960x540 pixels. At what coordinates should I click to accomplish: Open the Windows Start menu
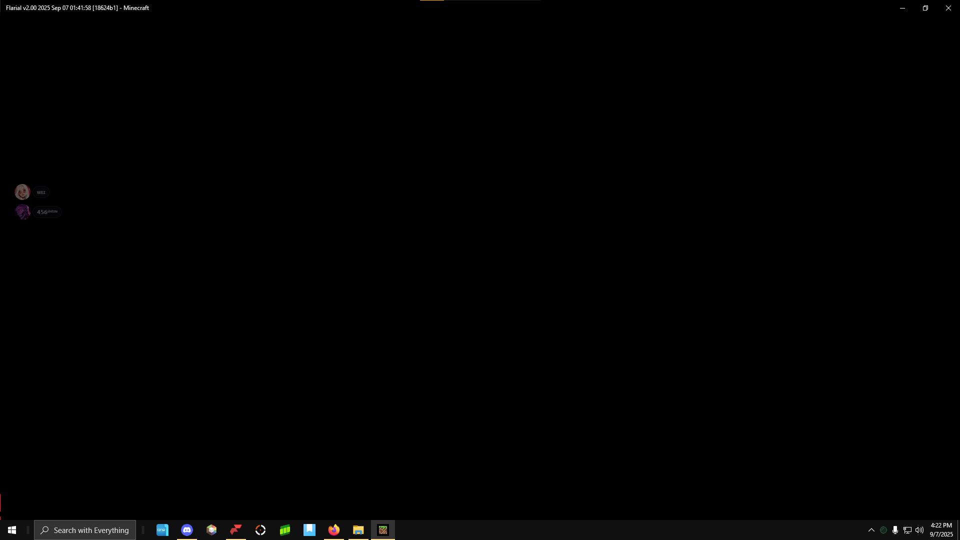(12, 530)
